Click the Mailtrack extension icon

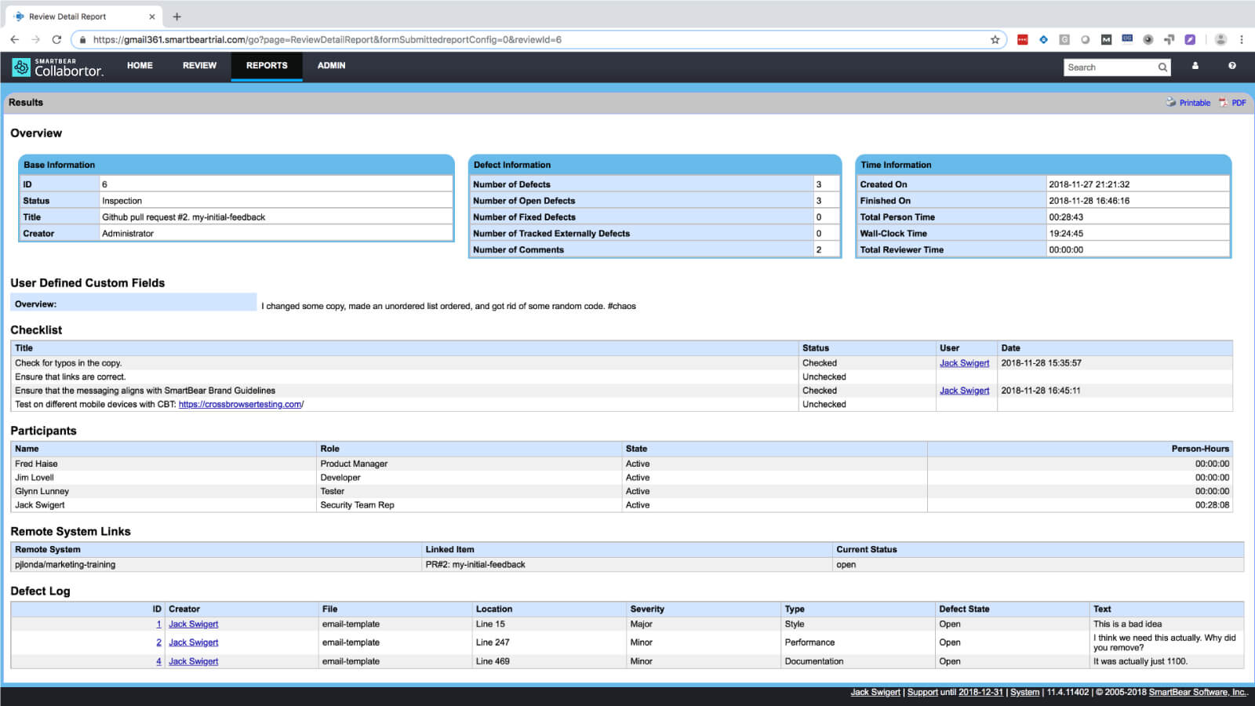tap(1106, 39)
